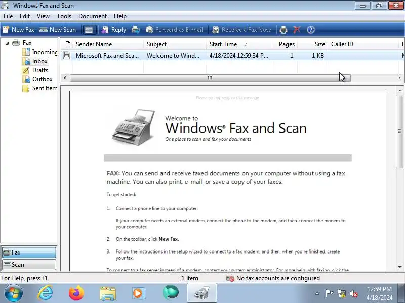
Task: Switch to Fax view button
Action: tap(29, 252)
